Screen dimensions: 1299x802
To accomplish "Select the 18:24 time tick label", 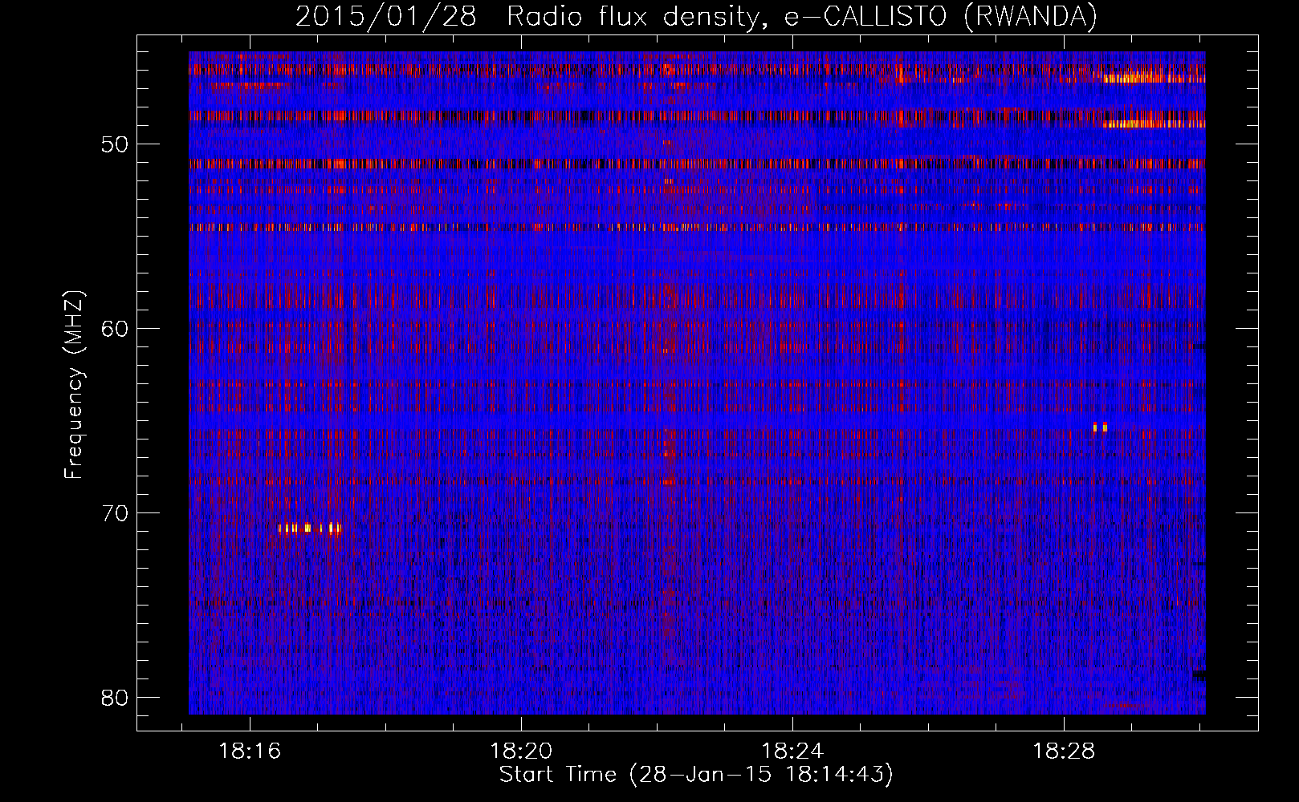I will coord(792,751).
